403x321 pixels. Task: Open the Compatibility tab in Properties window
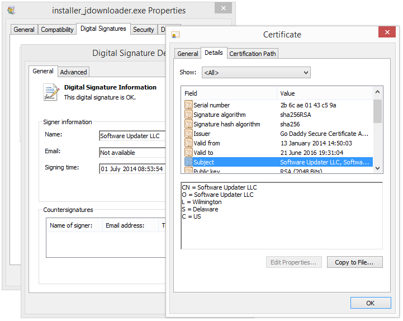(x=57, y=30)
